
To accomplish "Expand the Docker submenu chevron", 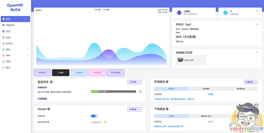I will point(28,43).
